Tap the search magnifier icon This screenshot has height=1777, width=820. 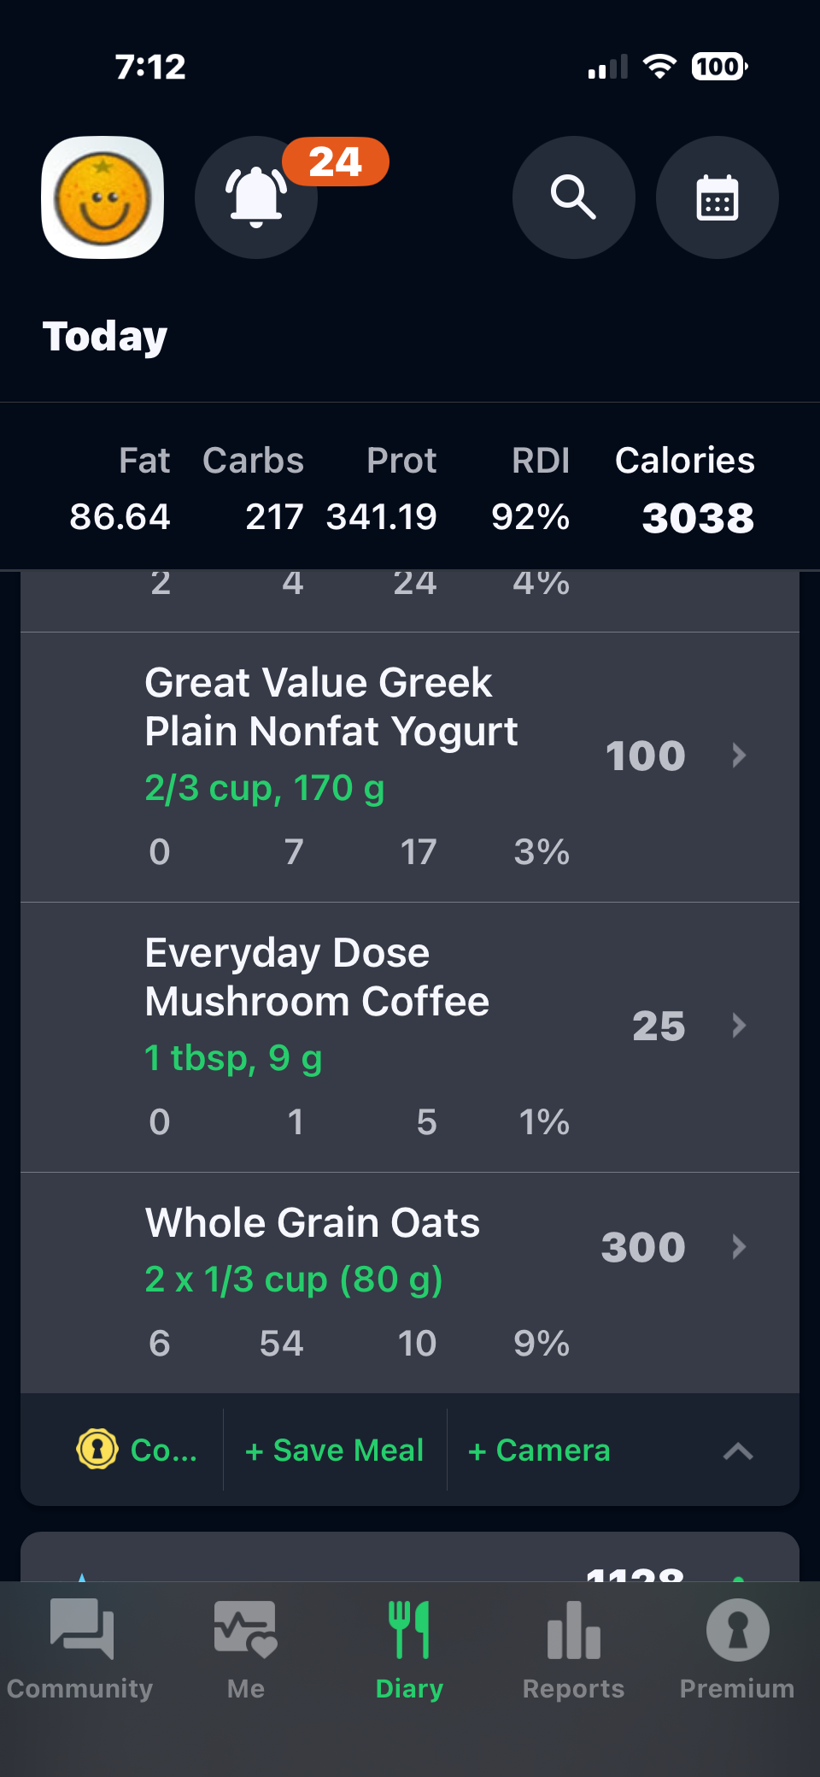pos(573,197)
